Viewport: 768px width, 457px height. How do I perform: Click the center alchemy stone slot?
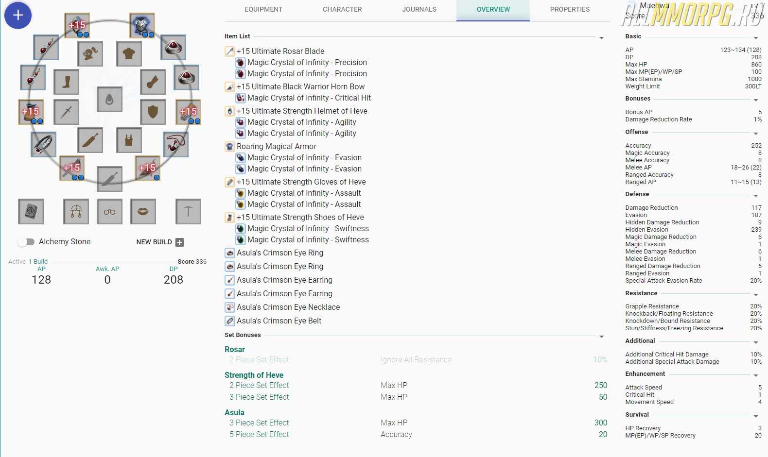tap(110, 100)
